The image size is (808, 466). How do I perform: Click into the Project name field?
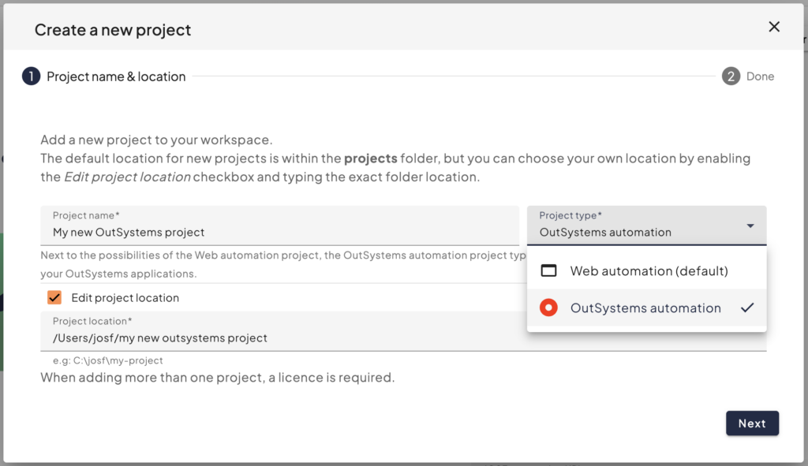click(280, 232)
